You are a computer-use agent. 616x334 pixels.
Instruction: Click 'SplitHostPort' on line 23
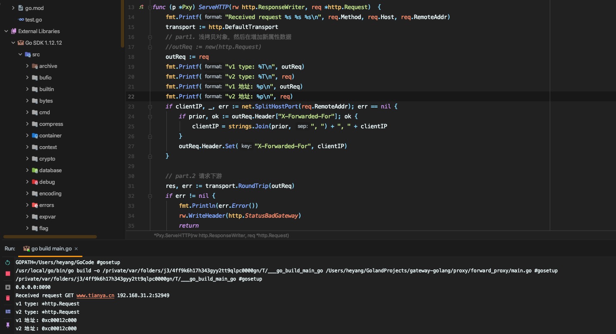(276, 106)
